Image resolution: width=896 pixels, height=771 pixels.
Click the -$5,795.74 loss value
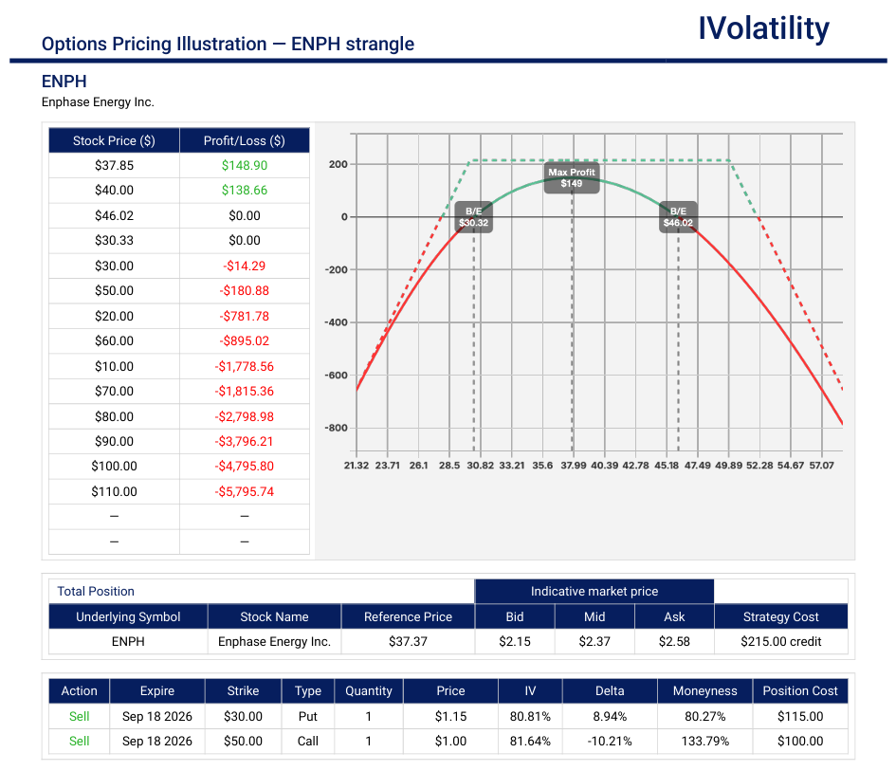click(x=245, y=491)
